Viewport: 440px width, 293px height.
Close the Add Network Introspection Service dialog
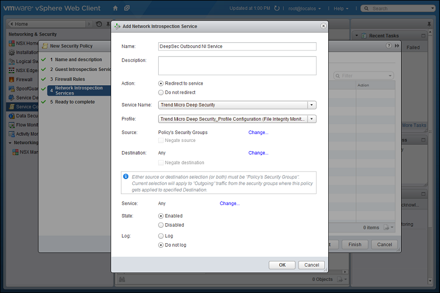323,26
